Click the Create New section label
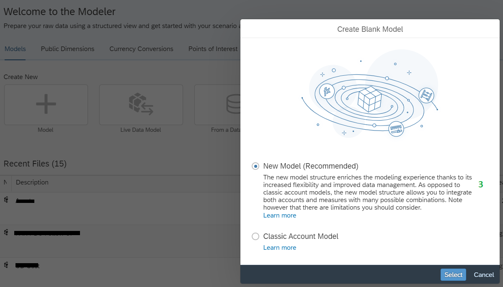 point(21,77)
